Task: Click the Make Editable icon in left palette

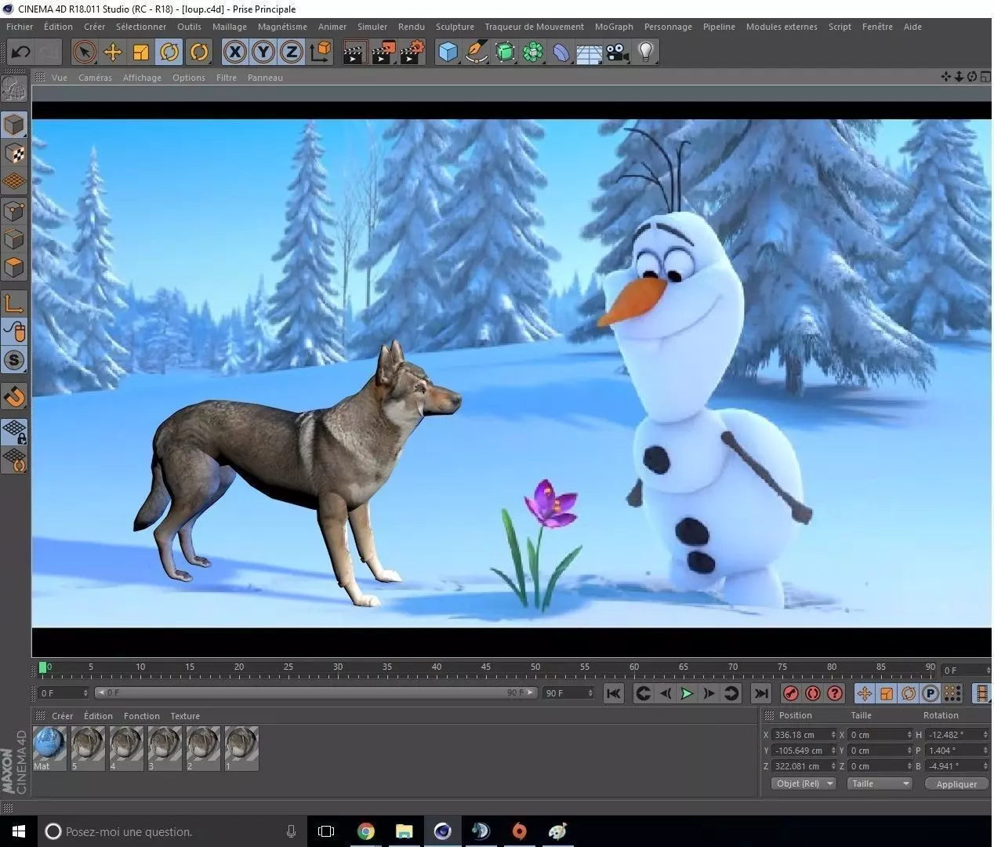Action: click(x=14, y=89)
